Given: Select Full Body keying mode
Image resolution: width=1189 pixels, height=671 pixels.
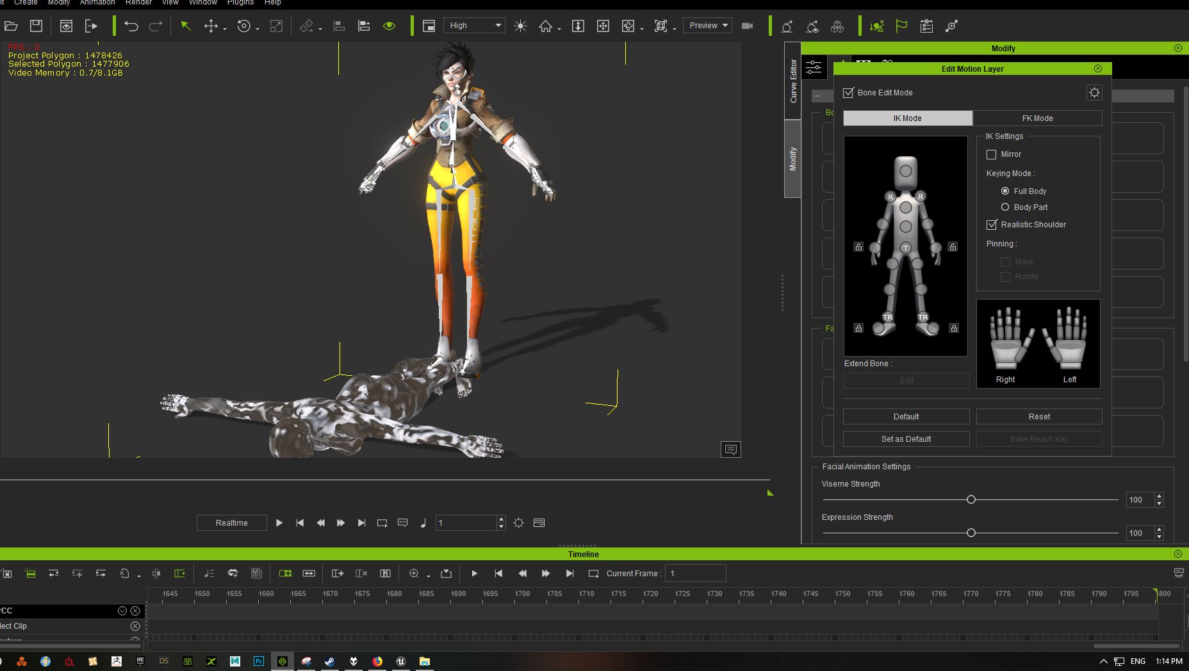Looking at the screenshot, I should coord(1005,191).
